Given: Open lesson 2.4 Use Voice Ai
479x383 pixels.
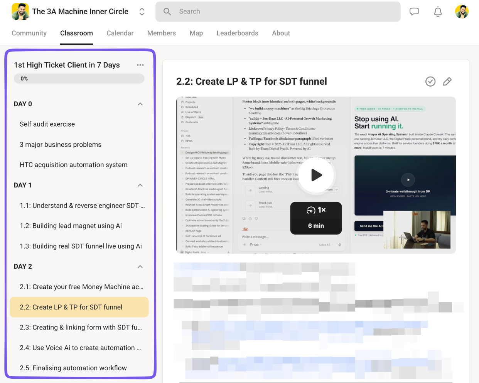Looking at the screenshot, I should pos(79,348).
